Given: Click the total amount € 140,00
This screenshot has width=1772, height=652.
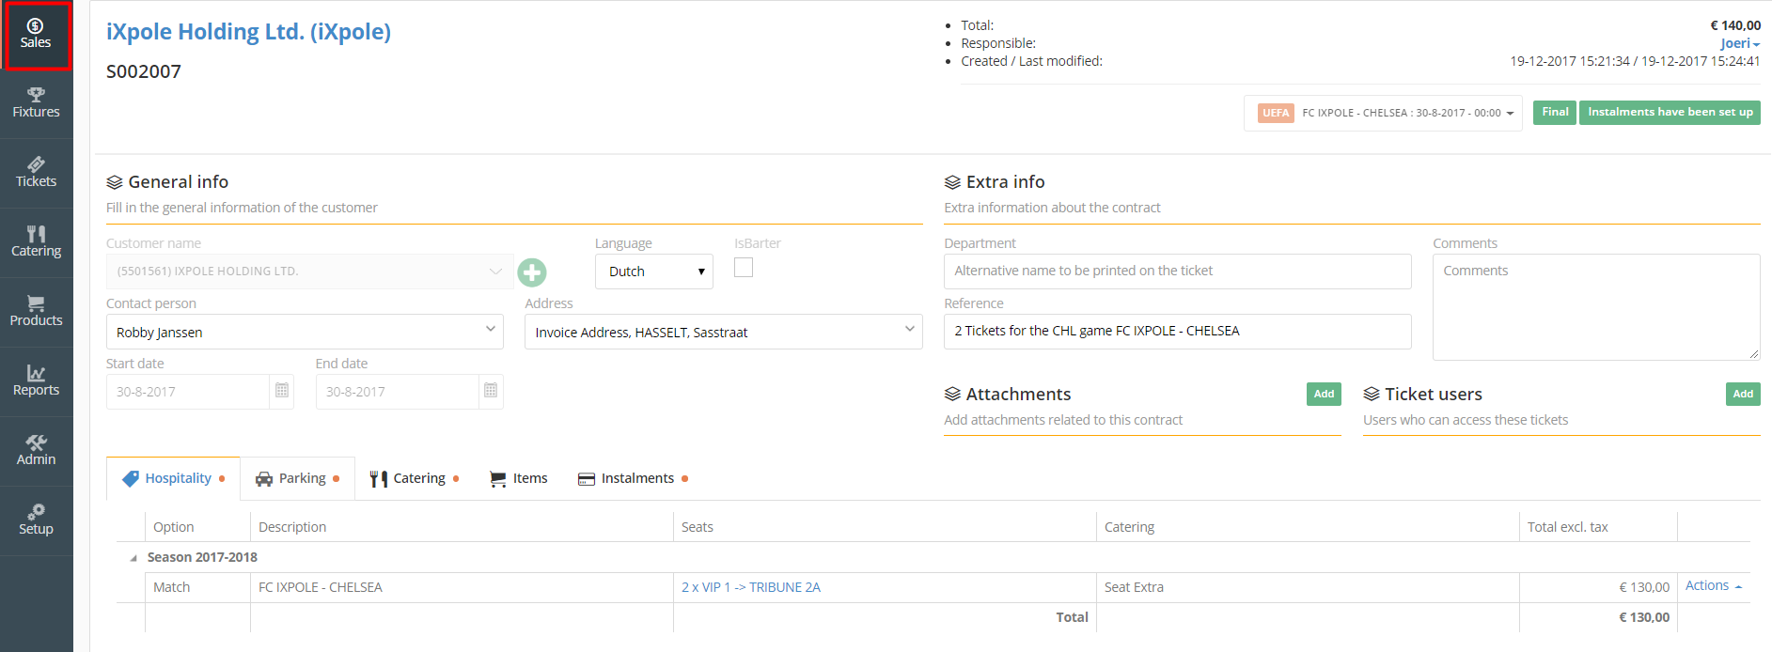Looking at the screenshot, I should (1735, 25).
